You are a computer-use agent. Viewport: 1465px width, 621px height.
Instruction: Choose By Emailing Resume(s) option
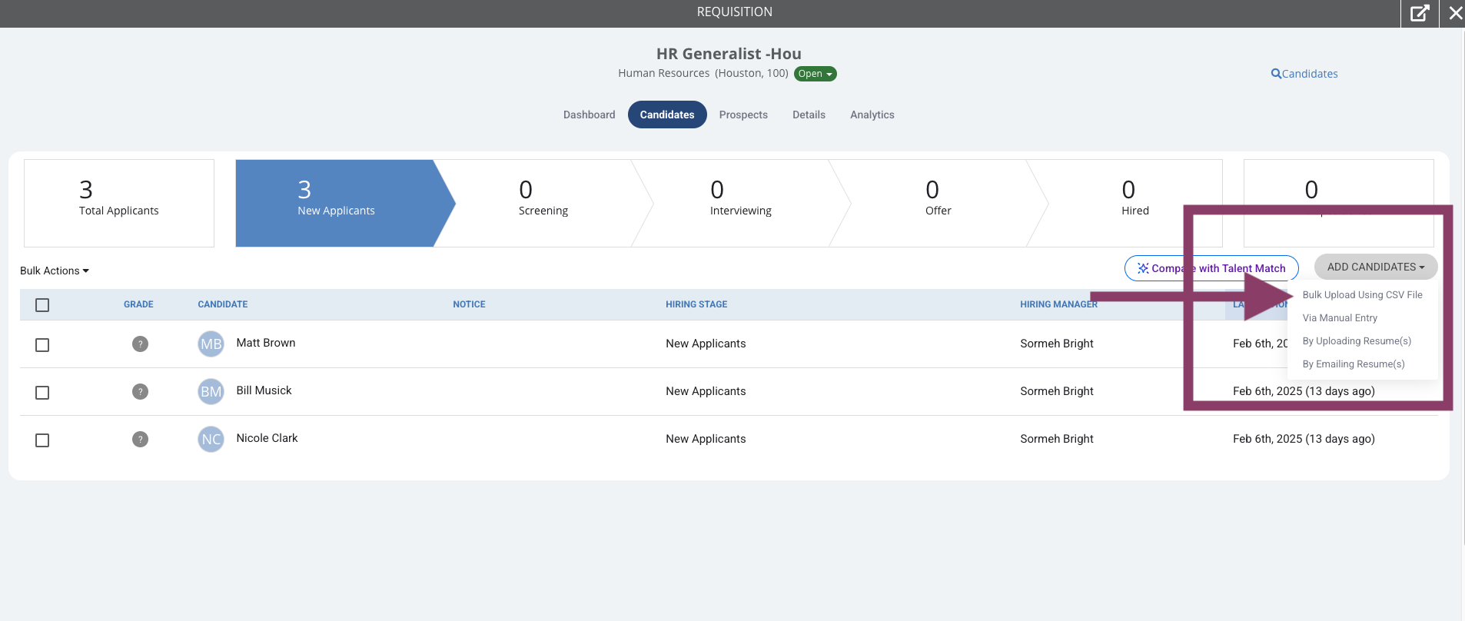[x=1354, y=364]
